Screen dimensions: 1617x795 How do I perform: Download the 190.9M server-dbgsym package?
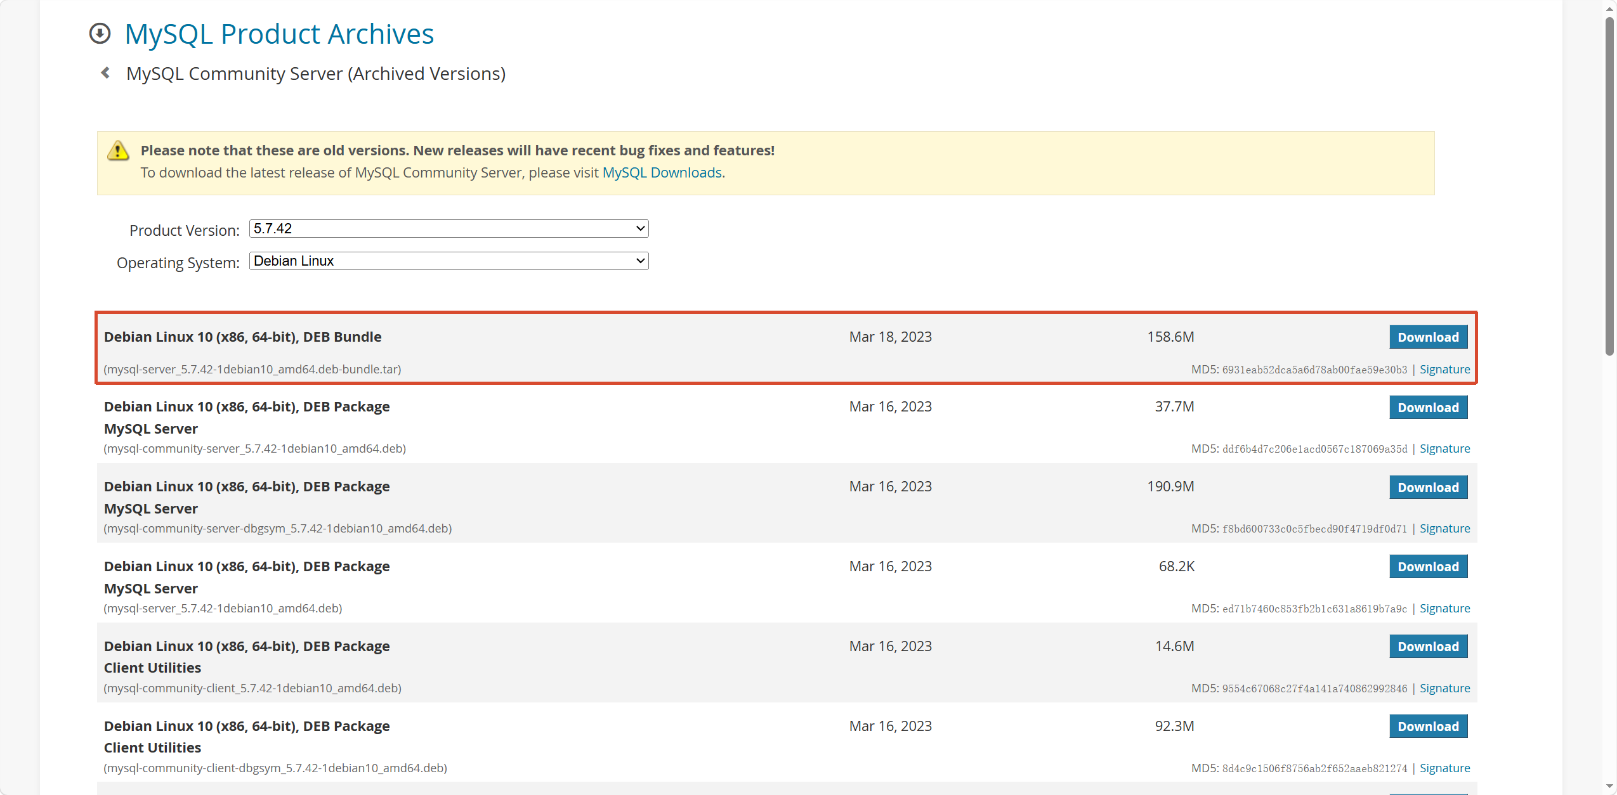pyautogui.click(x=1428, y=488)
